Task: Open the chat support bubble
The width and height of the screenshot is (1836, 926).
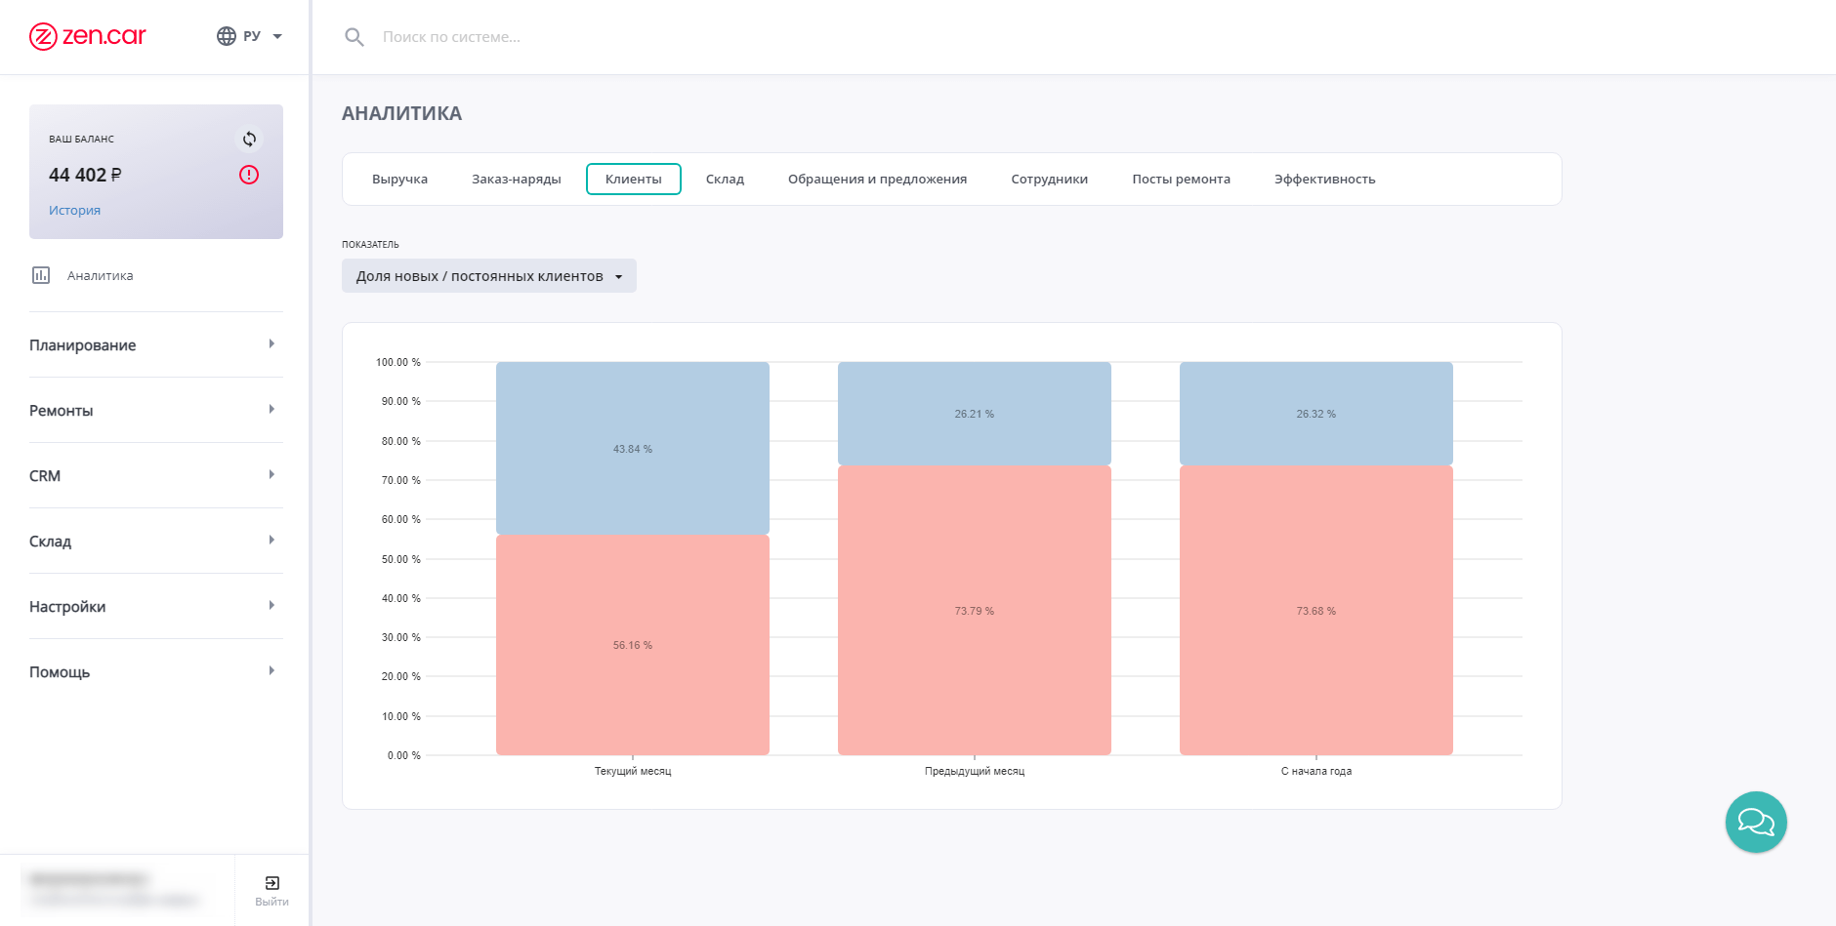Action: tap(1756, 822)
